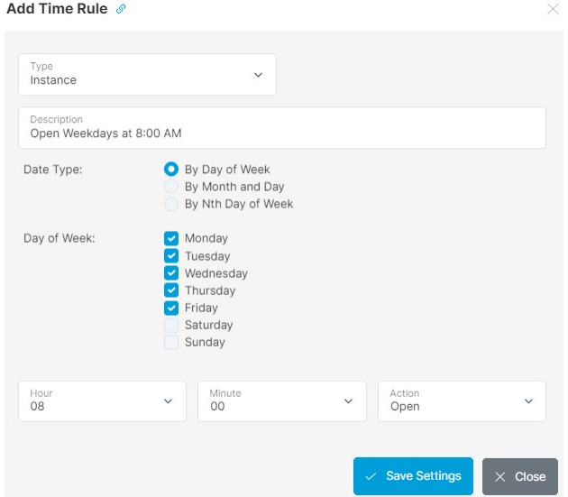568x497 pixels.
Task: Open the Action dropdown set to Open
Action: [x=462, y=400]
